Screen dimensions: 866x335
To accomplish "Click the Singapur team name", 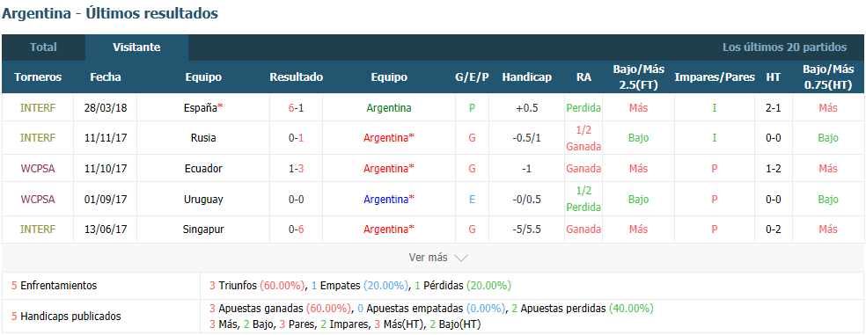I will 203,229.
